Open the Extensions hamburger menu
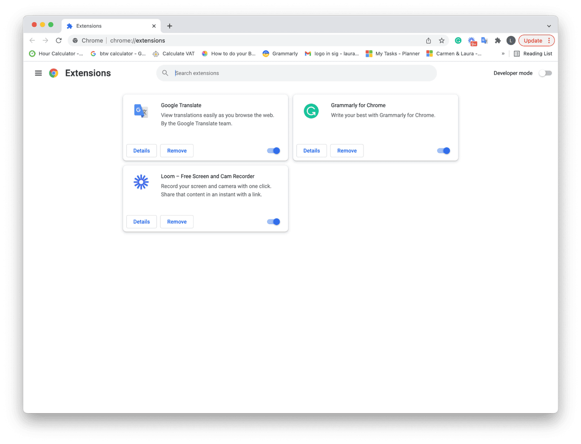 pyautogui.click(x=38, y=73)
